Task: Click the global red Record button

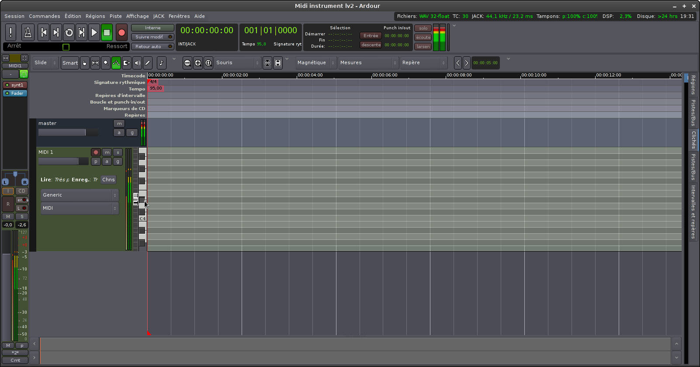Action: (121, 32)
